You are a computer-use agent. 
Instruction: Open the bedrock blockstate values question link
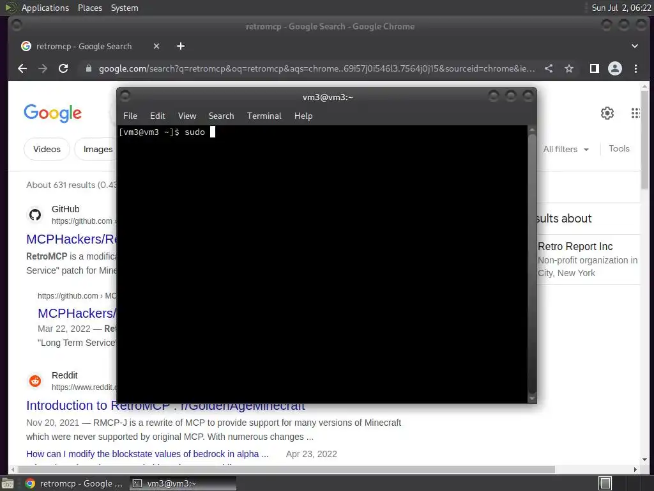tap(148, 454)
